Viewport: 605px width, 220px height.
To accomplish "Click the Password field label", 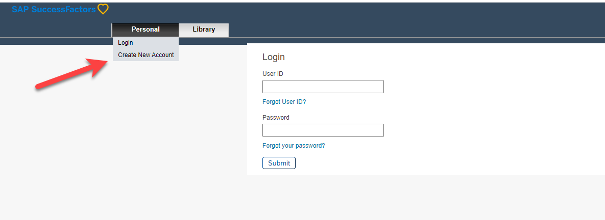I will [276, 117].
